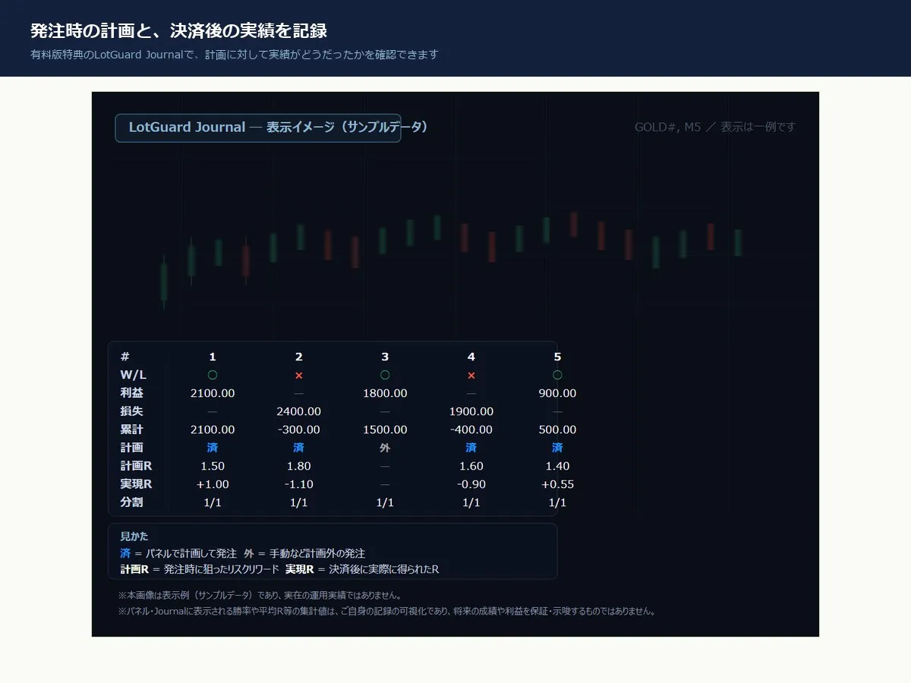This screenshot has height=683, width=911.
Task: Click 実現R value +0.55
Action: 557,484
